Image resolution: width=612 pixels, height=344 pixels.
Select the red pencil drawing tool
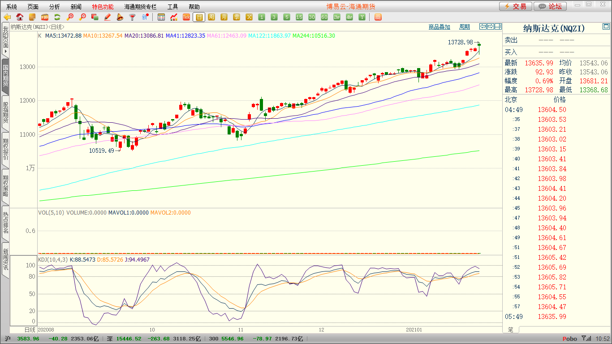click(x=107, y=17)
